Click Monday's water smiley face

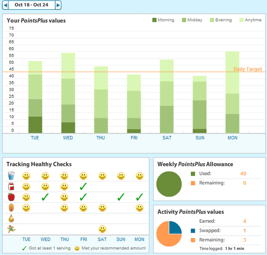[140, 176]
